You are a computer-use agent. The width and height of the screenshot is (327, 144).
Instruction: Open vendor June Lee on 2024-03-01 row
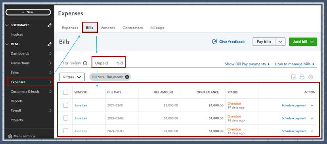tap(81, 106)
